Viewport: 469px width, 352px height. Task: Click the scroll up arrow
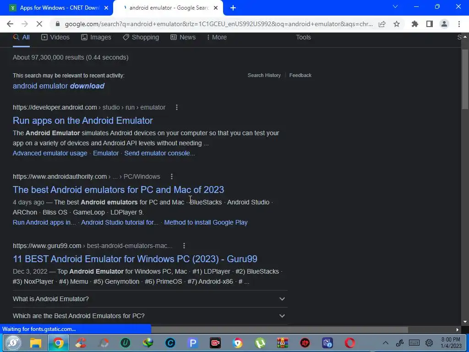[465, 37]
